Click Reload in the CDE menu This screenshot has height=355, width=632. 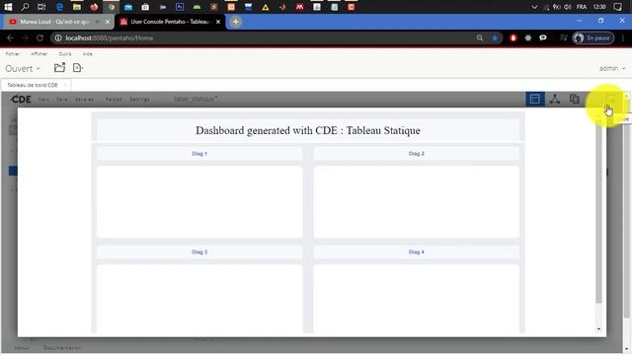point(114,99)
